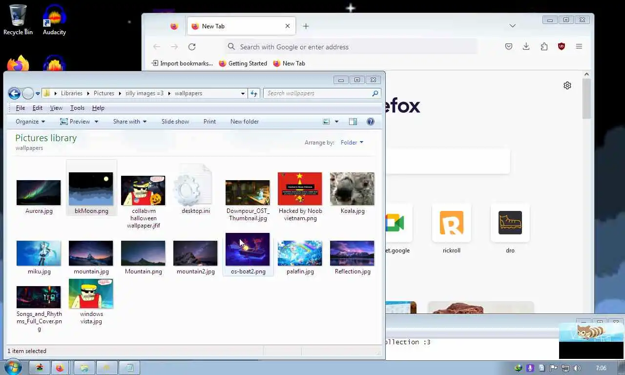Refresh the wallpapers folder in Explorer
The height and width of the screenshot is (375, 625).
point(253,93)
